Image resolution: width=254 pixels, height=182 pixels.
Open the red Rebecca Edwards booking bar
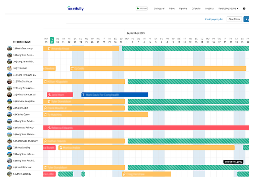click(146, 128)
